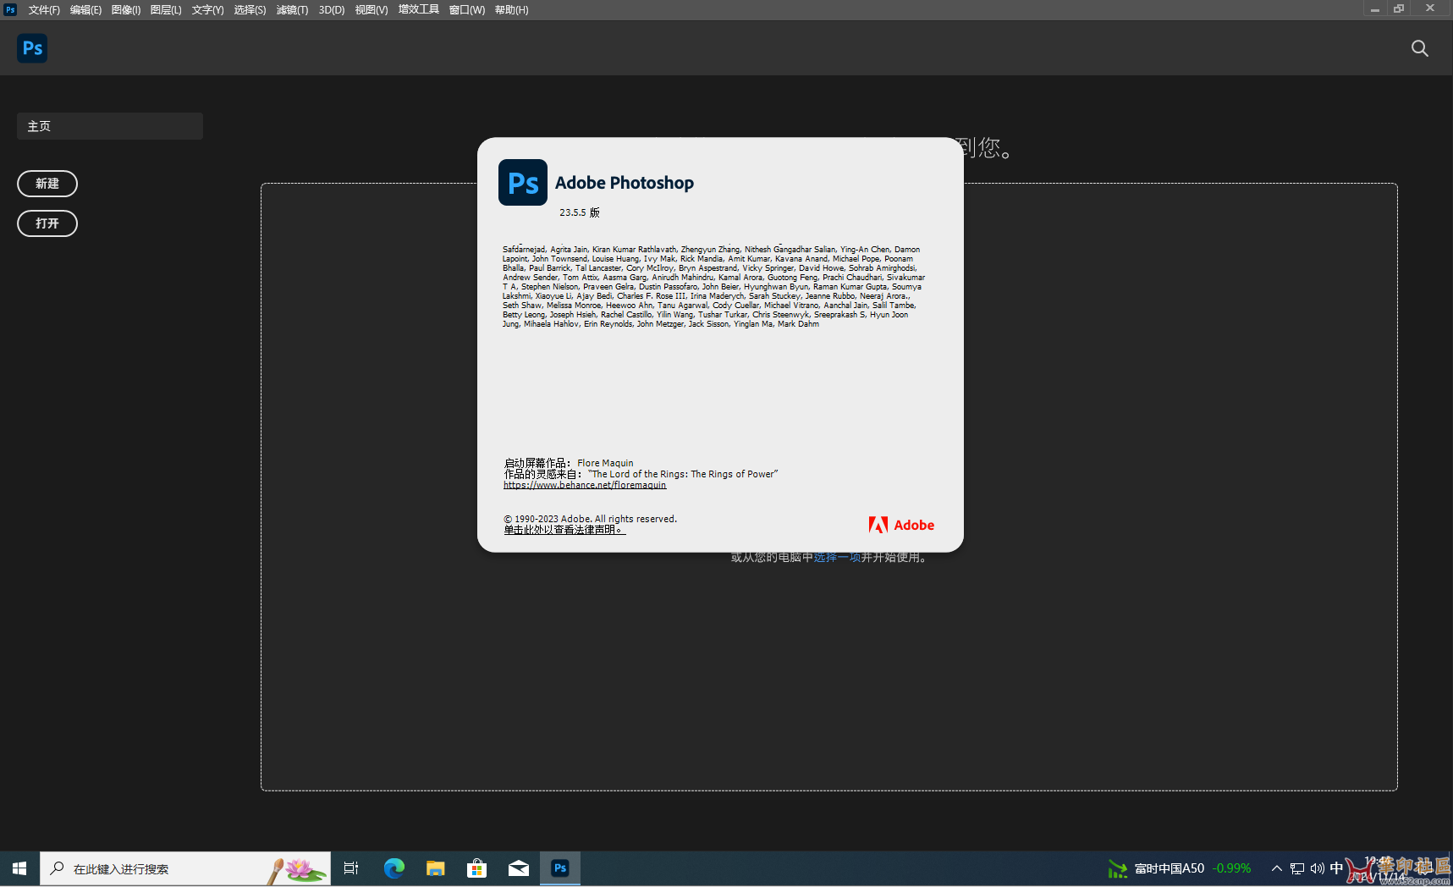Click the 打开 button
The image size is (1453, 887).
coord(47,223)
